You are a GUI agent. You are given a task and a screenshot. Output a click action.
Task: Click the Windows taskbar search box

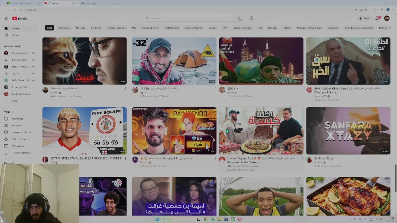click(x=178, y=219)
